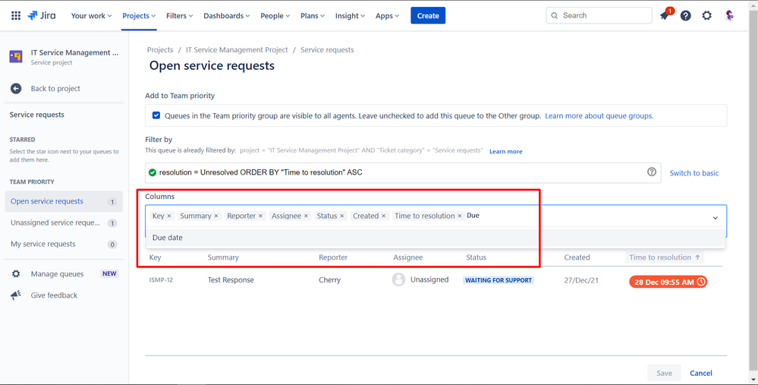Viewport: 758px width, 385px height.
Task: Click issue key ISMP-12
Action: pyautogui.click(x=161, y=280)
